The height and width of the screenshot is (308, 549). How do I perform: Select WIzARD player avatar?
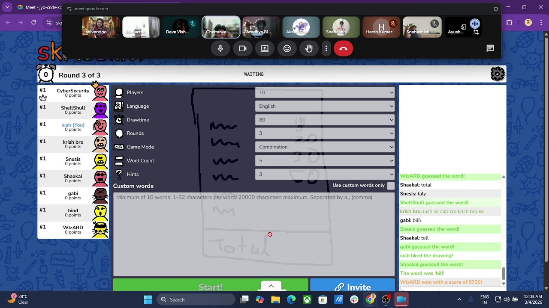click(100, 230)
